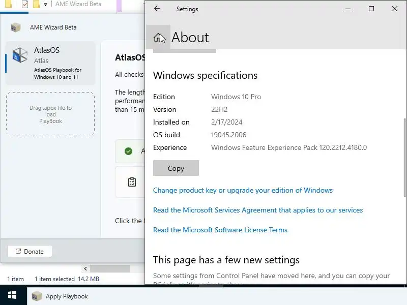Click the Explorer horizontal scrollbar thumb
Screen dimensions: 407x305
[110, 269]
